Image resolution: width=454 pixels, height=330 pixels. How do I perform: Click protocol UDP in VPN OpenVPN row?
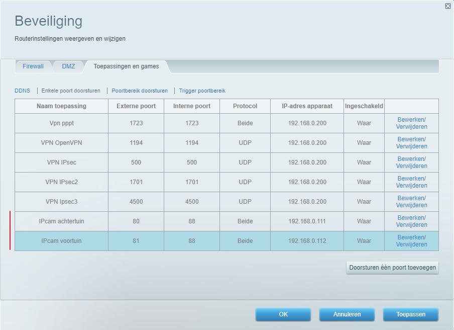click(245, 143)
